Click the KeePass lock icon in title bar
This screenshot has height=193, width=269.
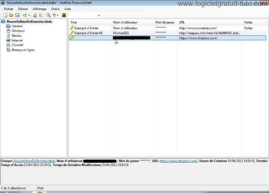click(3, 3)
